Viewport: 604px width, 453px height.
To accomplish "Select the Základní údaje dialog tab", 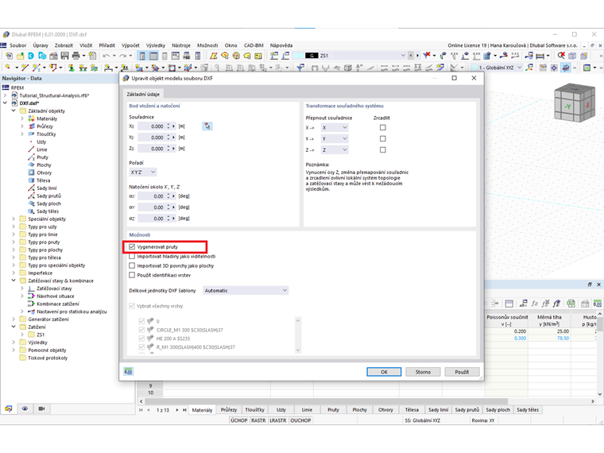I will (143, 94).
